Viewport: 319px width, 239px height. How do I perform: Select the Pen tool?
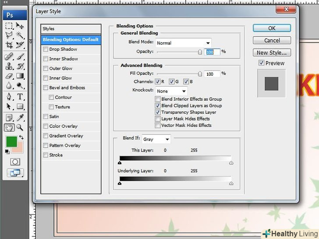[x=9, y=97]
